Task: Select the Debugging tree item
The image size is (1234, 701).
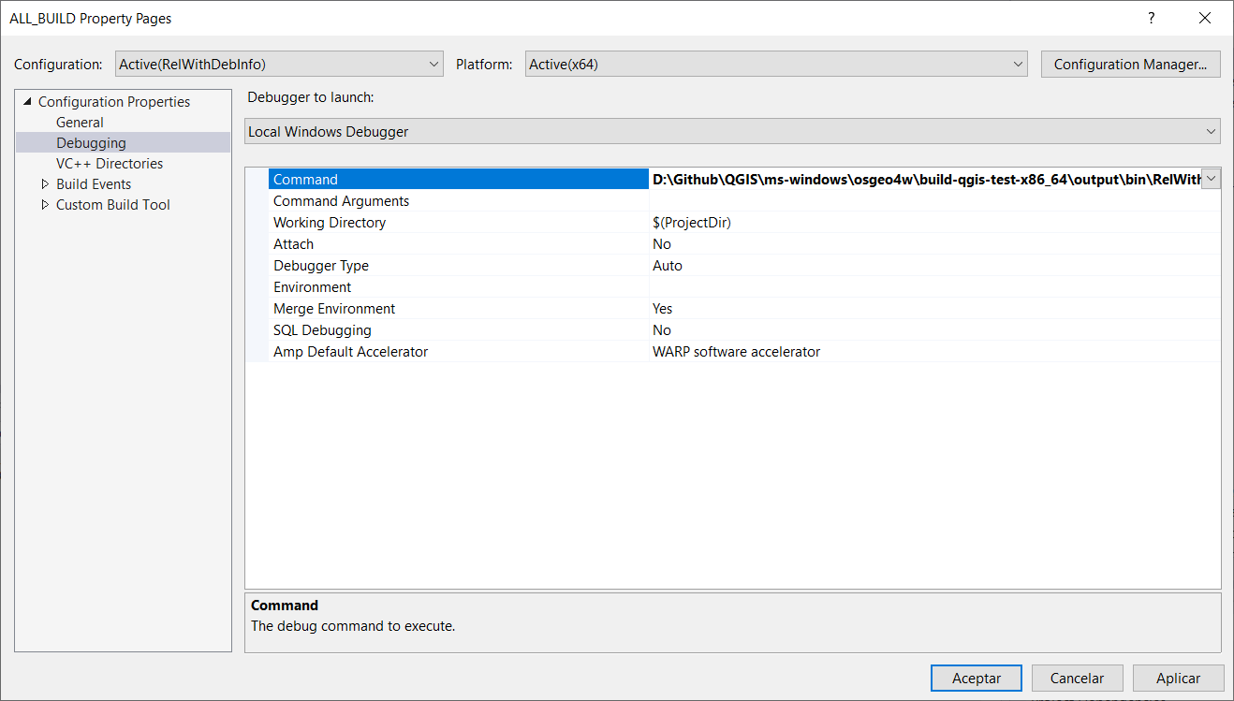Action: (91, 143)
